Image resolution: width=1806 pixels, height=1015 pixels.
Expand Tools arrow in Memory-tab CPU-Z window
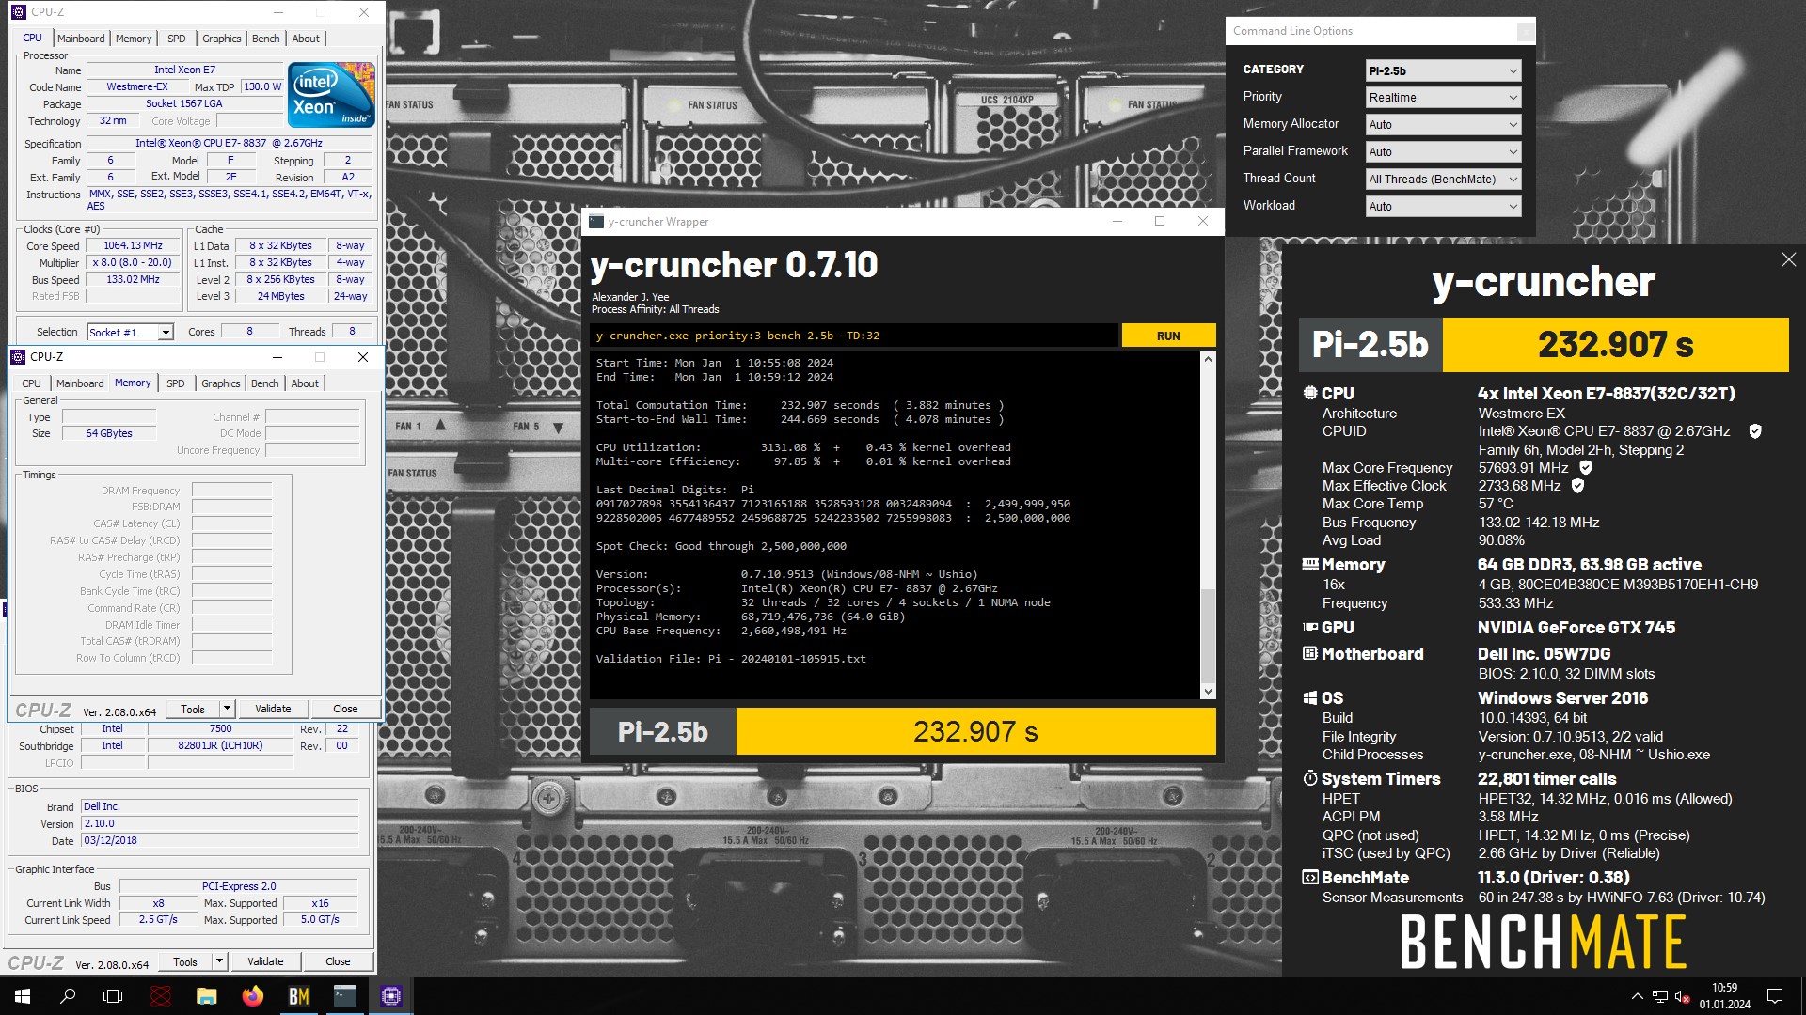(x=227, y=709)
